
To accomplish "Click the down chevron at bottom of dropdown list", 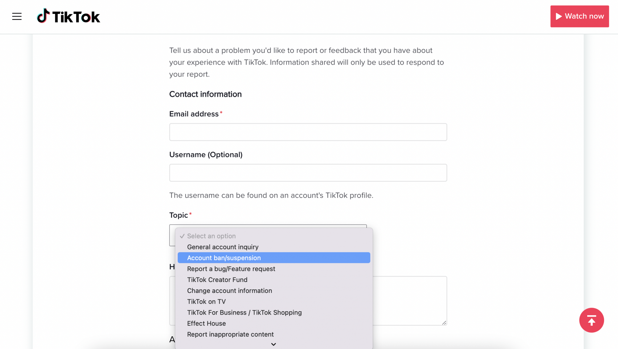I will click(273, 344).
